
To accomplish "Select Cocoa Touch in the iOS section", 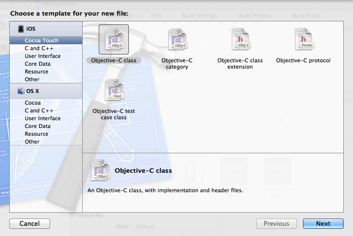I will (x=41, y=40).
